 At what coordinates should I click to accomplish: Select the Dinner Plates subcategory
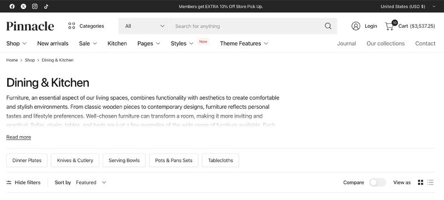point(27,161)
